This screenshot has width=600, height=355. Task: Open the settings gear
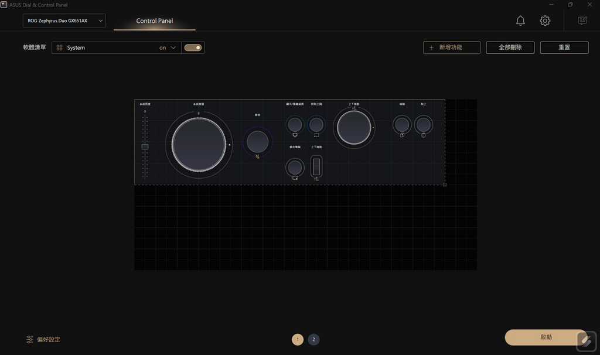[x=545, y=21]
